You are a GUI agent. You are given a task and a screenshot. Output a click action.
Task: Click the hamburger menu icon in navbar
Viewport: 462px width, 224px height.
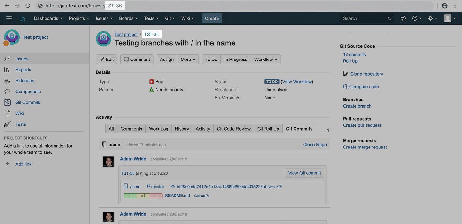(x=9, y=18)
